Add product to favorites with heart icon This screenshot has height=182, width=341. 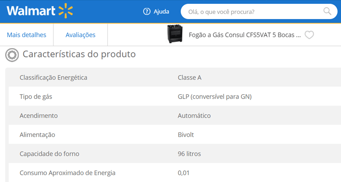click(x=309, y=35)
